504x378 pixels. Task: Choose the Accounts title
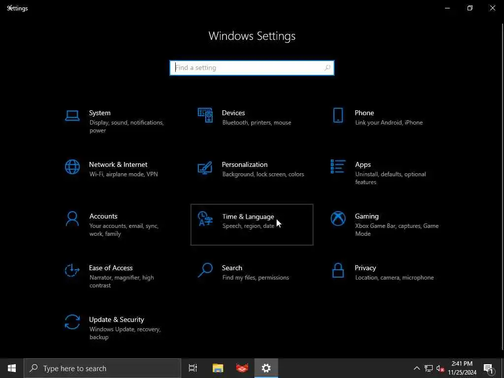tap(103, 217)
